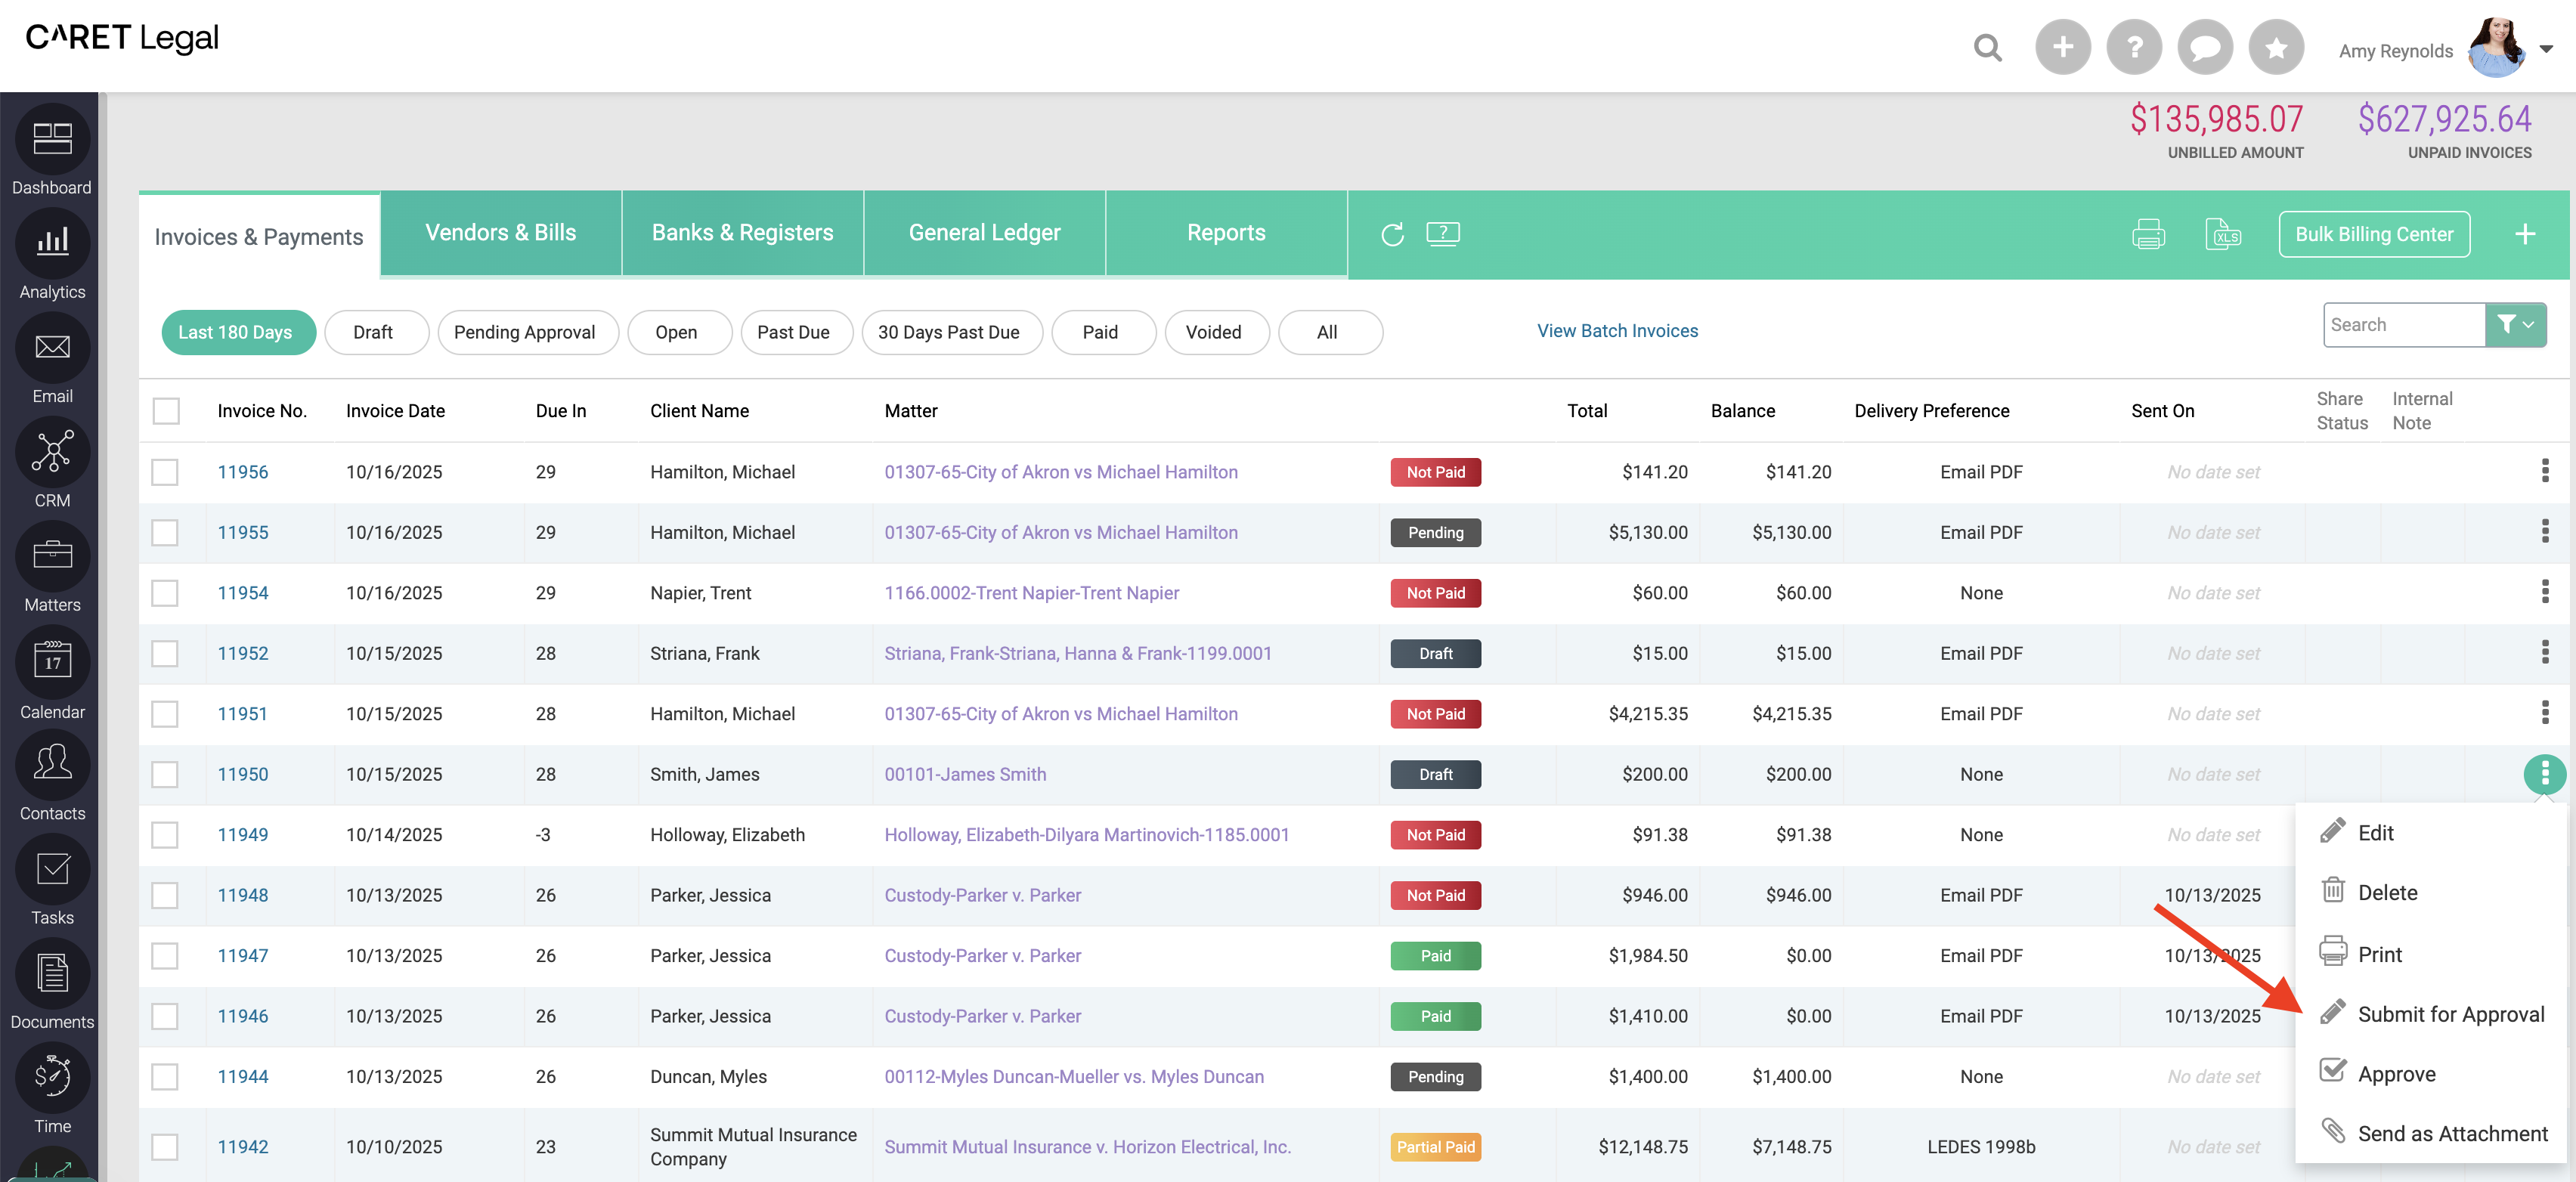Select the checkbox for invoice 11949
This screenshot has height=1182, width=2576.
point(165,835)
